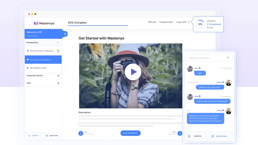Click verified badge next to first John name
258x145 pixels.
click(x=200, y=68)
